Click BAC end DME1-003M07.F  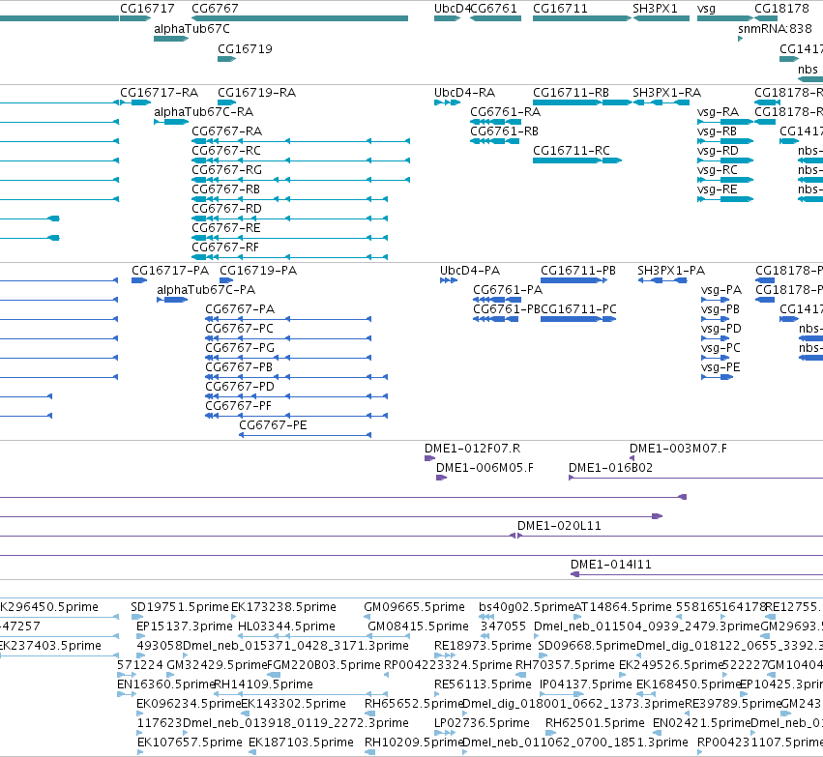point(678,449)
